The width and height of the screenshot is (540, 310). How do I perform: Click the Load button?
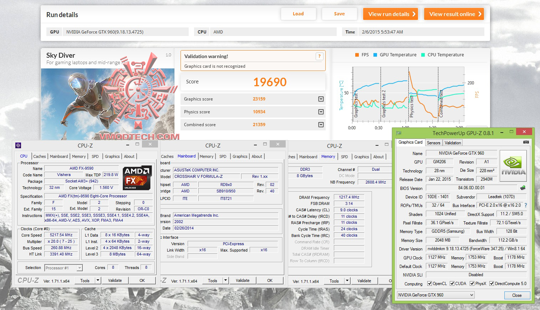coord(298,14)
